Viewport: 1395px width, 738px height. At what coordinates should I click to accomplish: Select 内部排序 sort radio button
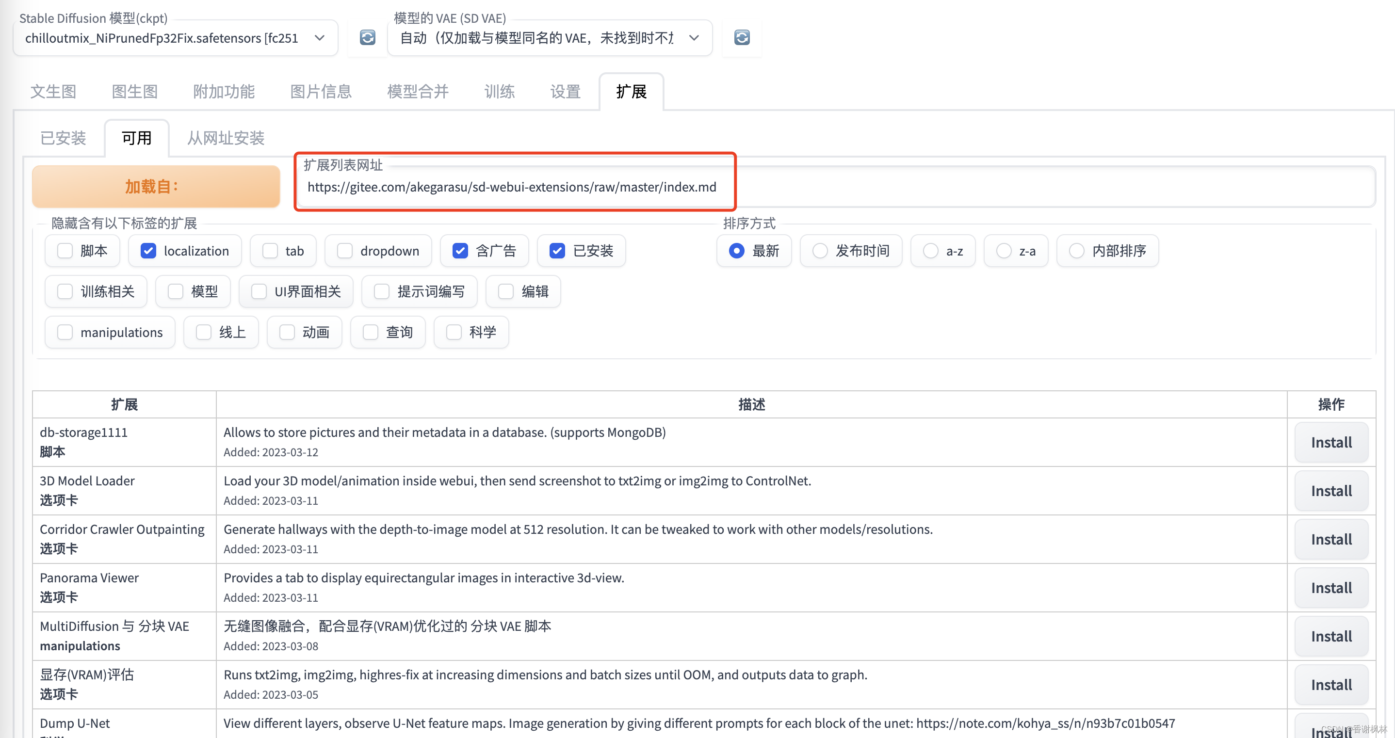point(1077,251)
